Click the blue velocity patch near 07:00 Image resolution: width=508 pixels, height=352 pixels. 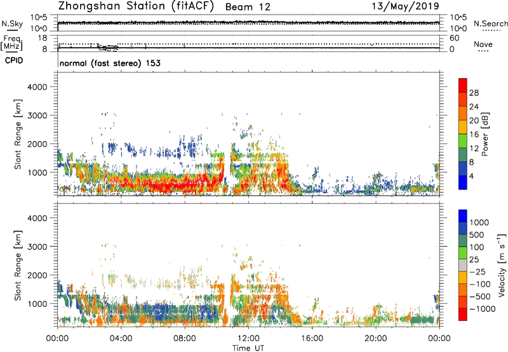click(161, 311)
